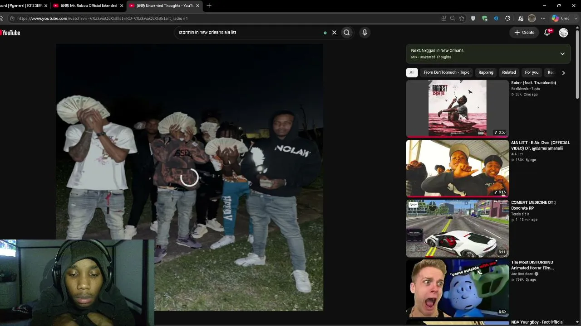
Task: Show more filter chips with right arrow
Action: tap(563, 72)
